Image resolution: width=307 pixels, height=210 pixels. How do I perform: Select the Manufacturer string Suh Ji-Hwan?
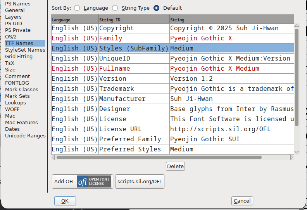[232, 99]
